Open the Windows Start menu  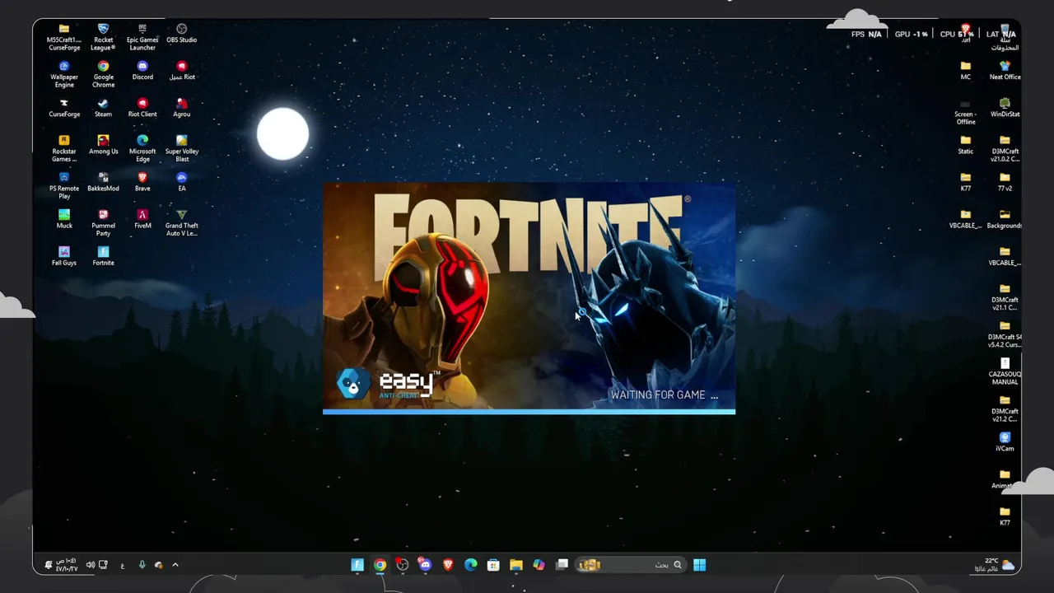699,565
